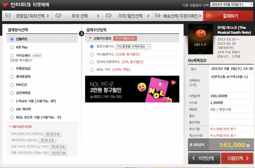This screenshot has width=255, height=168.
Task: Go to step 03 가격/할인선택
Action: coord(127,16)
